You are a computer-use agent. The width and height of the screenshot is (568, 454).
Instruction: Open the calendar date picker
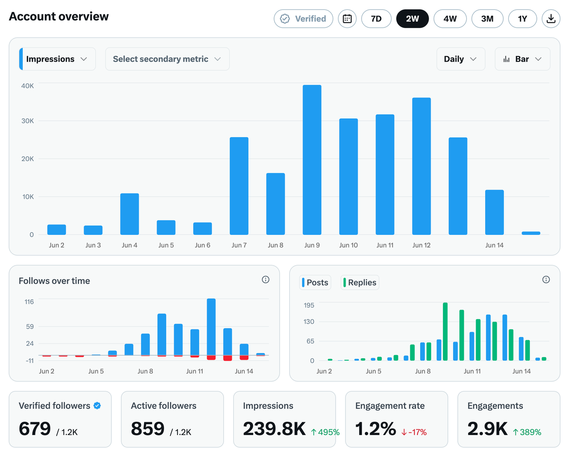pyautogui.click(x=347, y=19)
